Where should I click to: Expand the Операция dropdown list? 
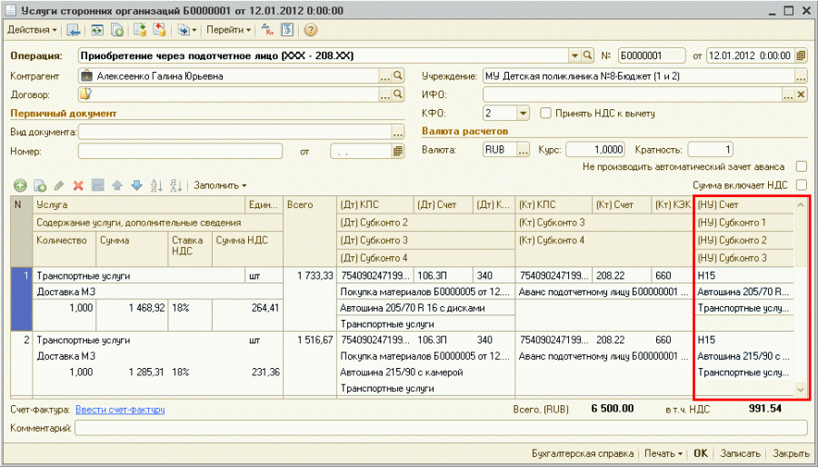point(574,55)
